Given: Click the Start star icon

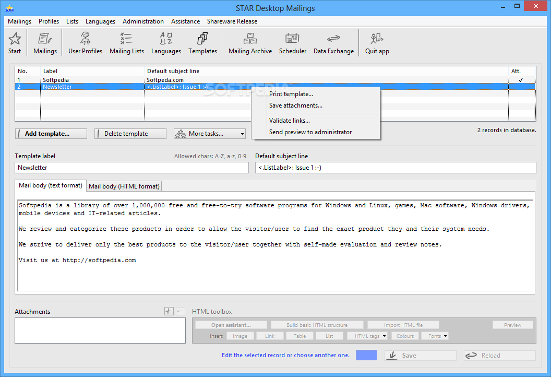Looking at the screenshot, I should pyautogui.click(x=15, y=39).
